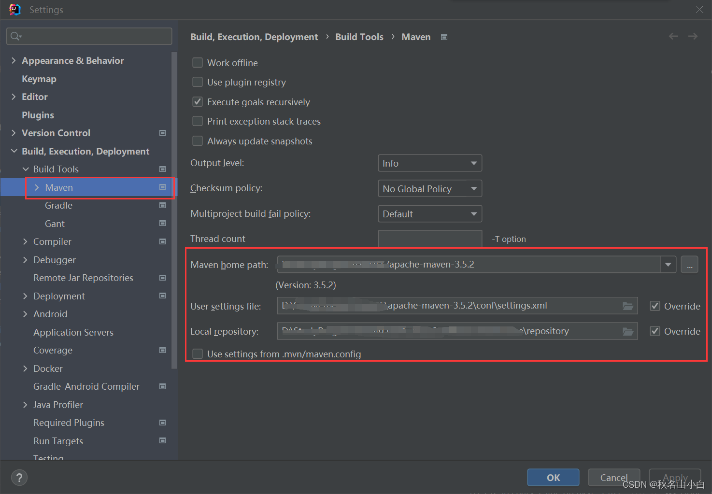Screen dimensions: 712x494
Task: Click project icon on Deployment row
Action: pos(163,296)
